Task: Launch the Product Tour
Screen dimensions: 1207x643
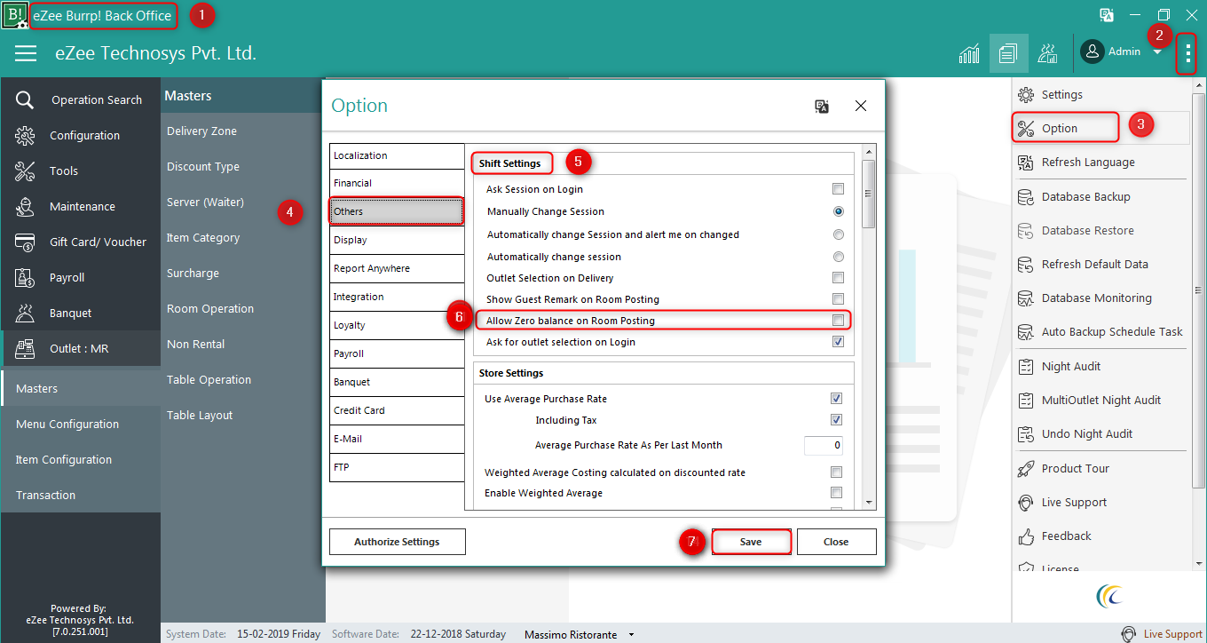Action: click(x=1100, y=468)
